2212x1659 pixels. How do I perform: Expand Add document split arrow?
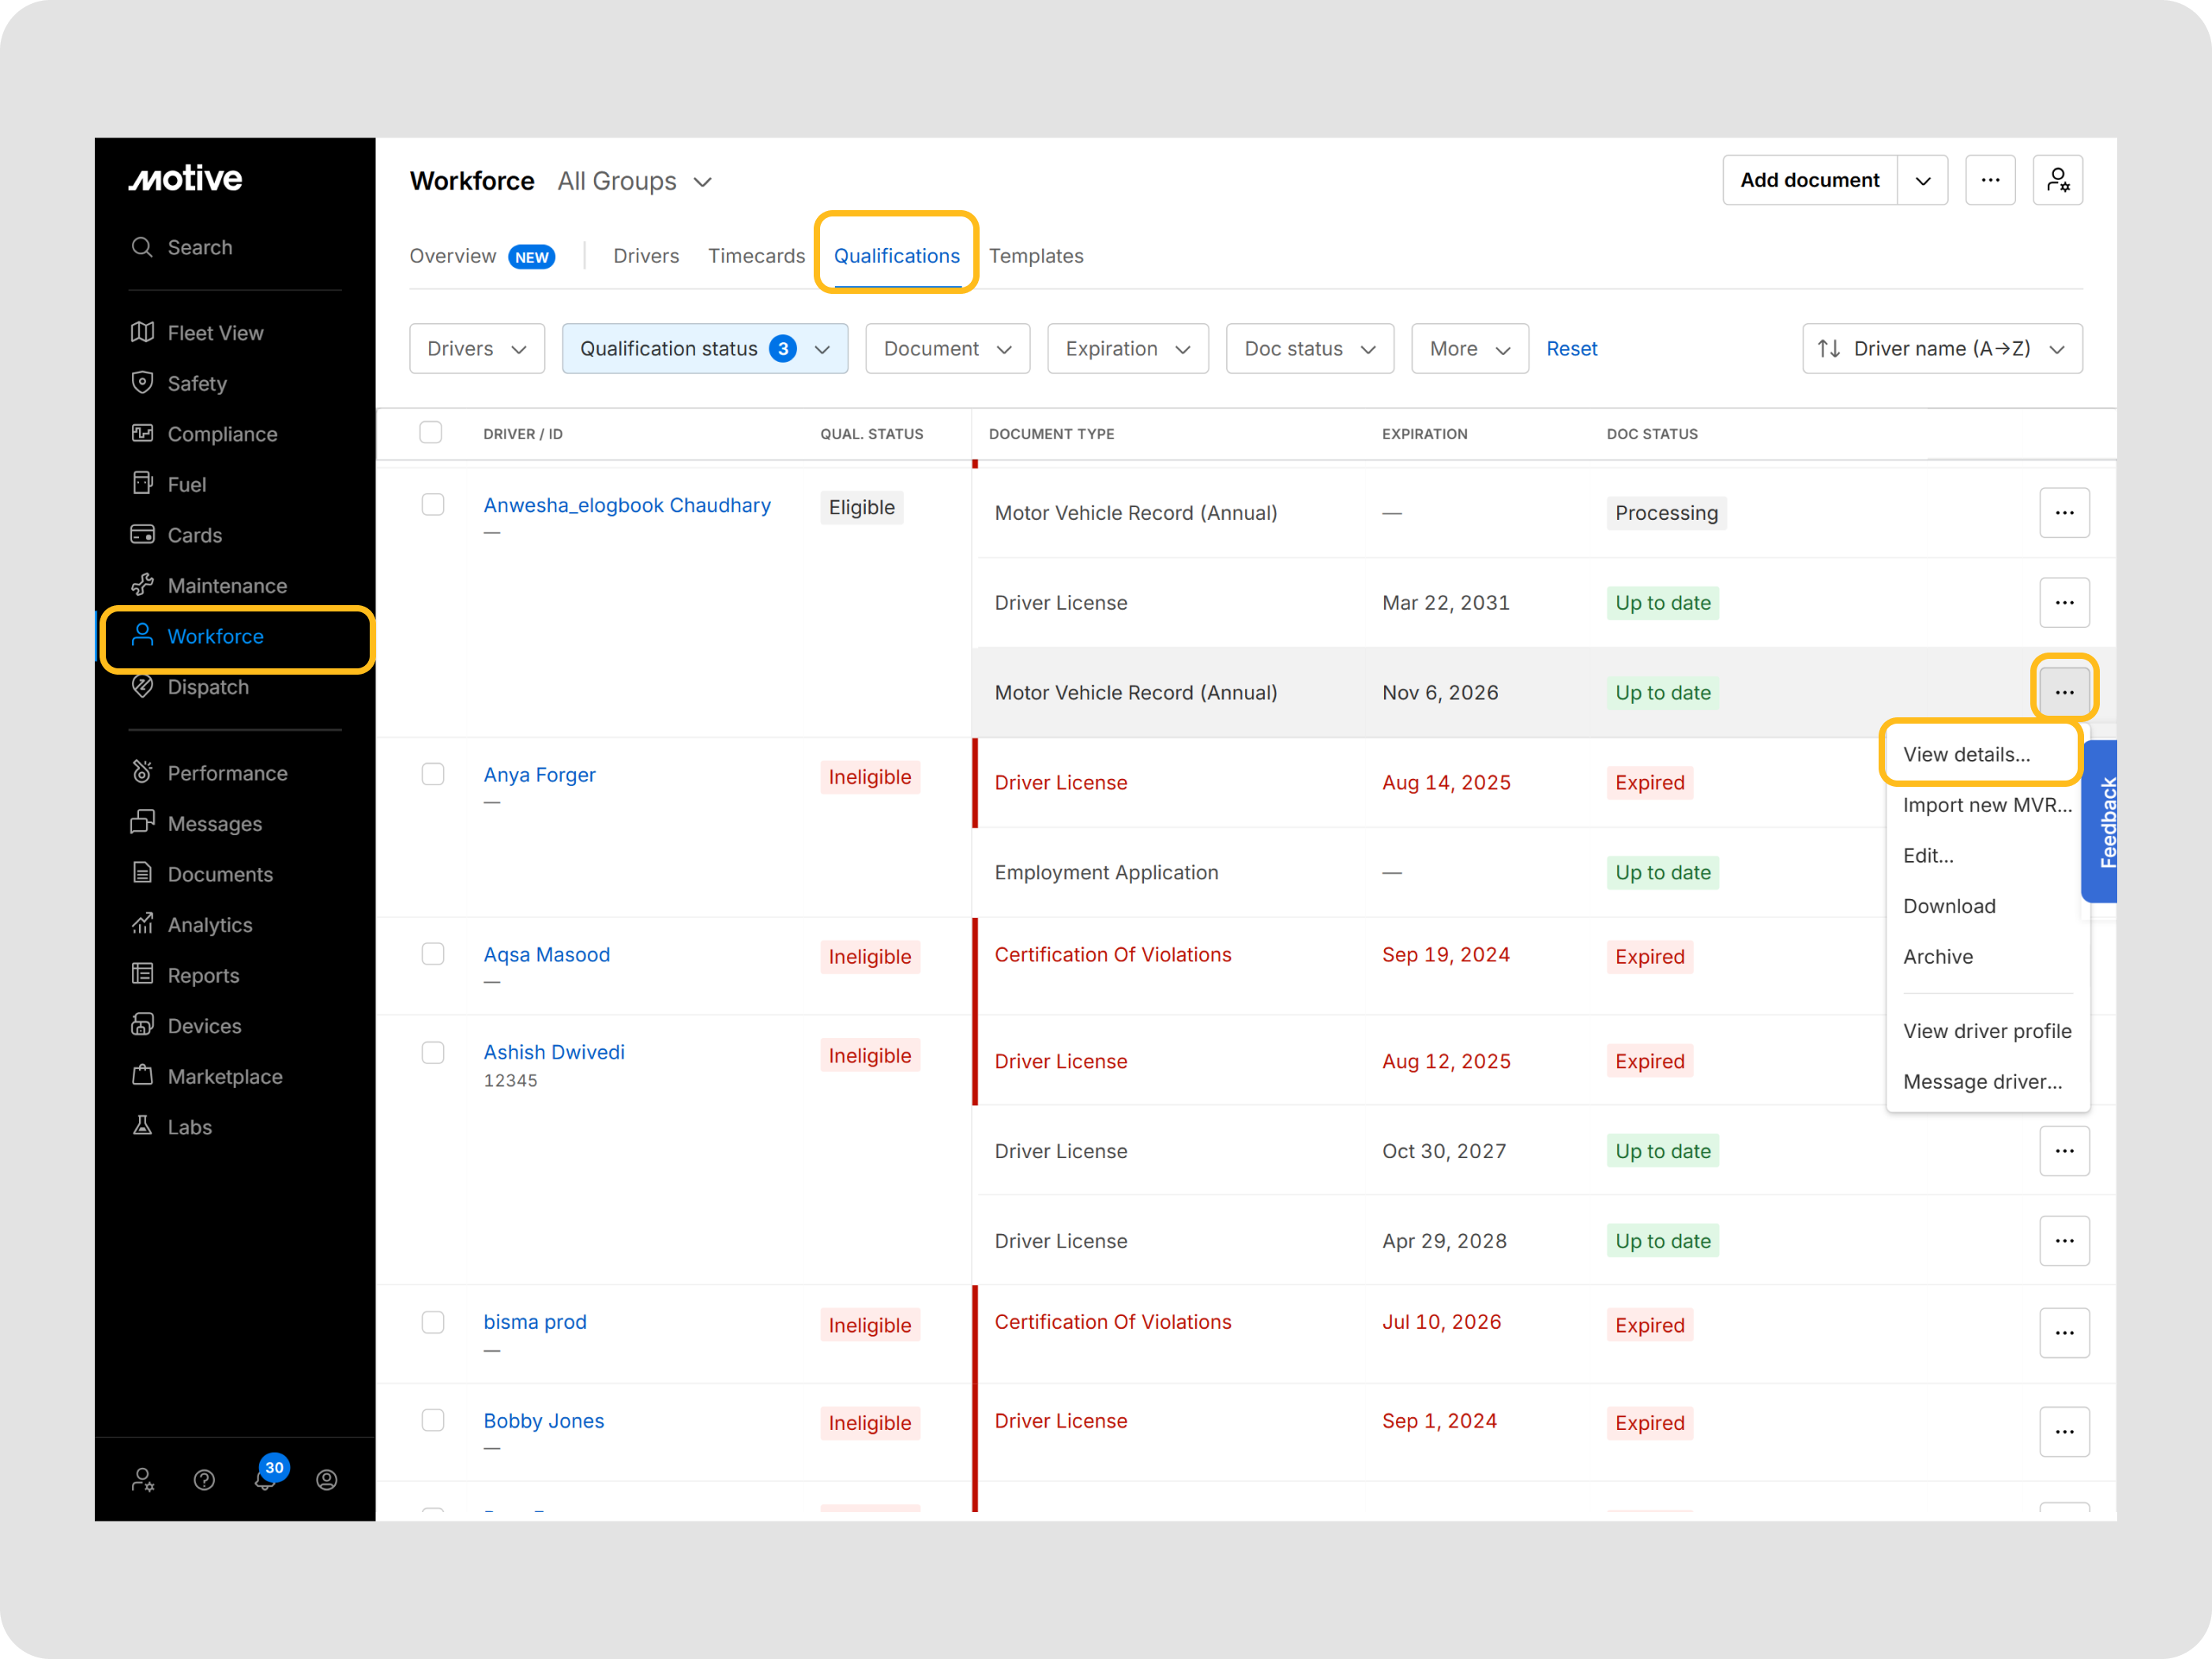tap(1922, 180)
